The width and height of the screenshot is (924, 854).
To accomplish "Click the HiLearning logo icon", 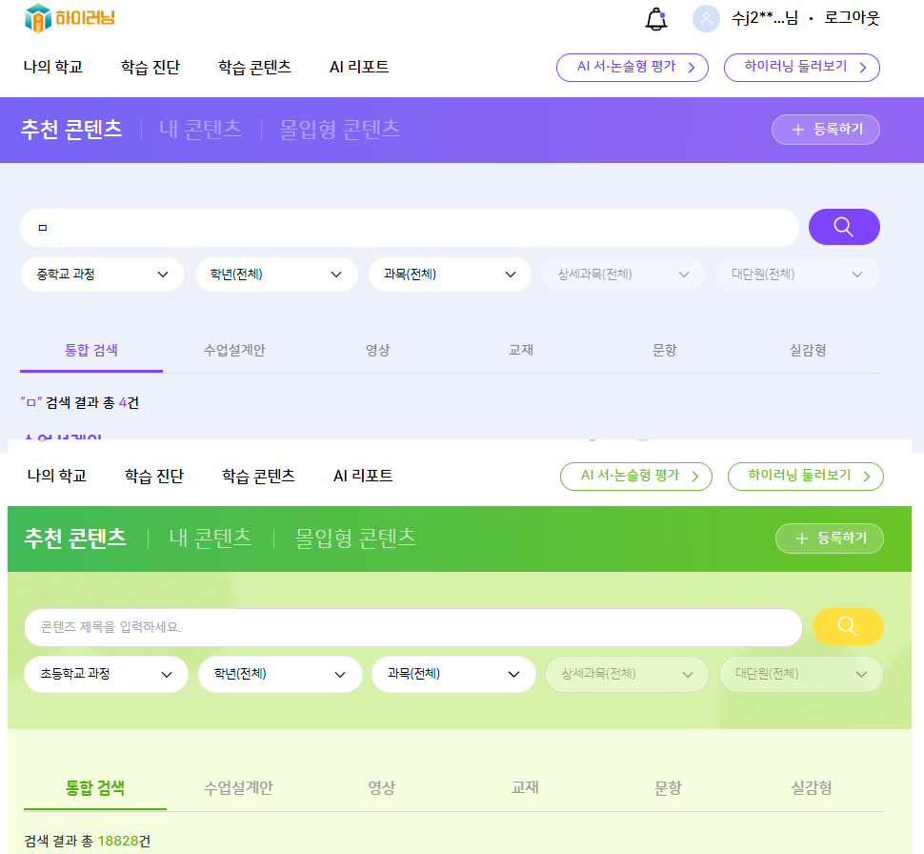I will [x=38, y=18].
